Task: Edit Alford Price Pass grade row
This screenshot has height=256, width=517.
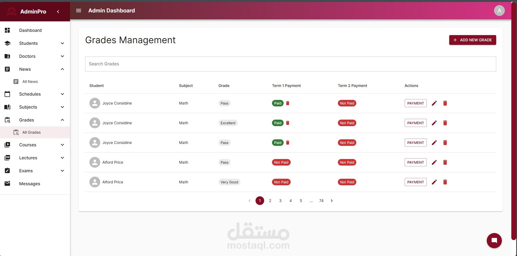Action: 434,162
